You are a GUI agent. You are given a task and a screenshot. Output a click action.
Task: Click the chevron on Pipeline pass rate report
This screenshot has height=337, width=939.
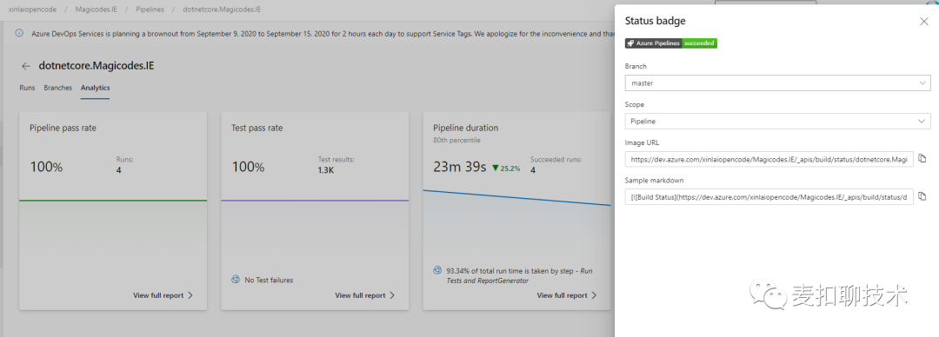[x=190, y=295]
